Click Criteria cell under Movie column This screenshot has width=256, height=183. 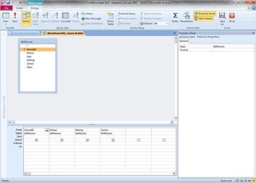click(x=62, y=143)
